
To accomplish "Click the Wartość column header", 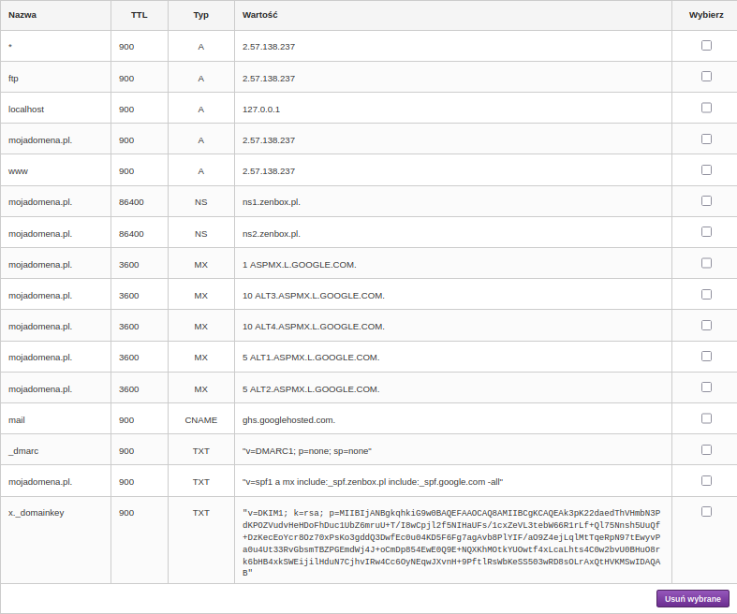I will pos(259,16).
